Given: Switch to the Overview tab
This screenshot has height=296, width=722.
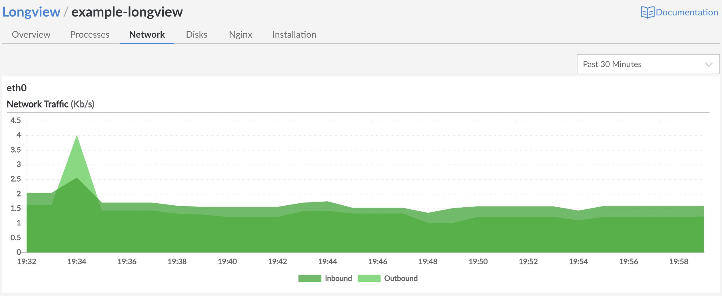Looking at the screenshot, I should pyautogui.click(x=31, y=35).
